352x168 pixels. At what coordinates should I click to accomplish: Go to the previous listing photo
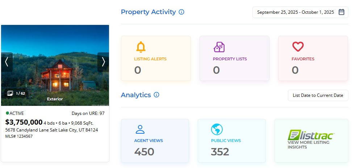7,62
